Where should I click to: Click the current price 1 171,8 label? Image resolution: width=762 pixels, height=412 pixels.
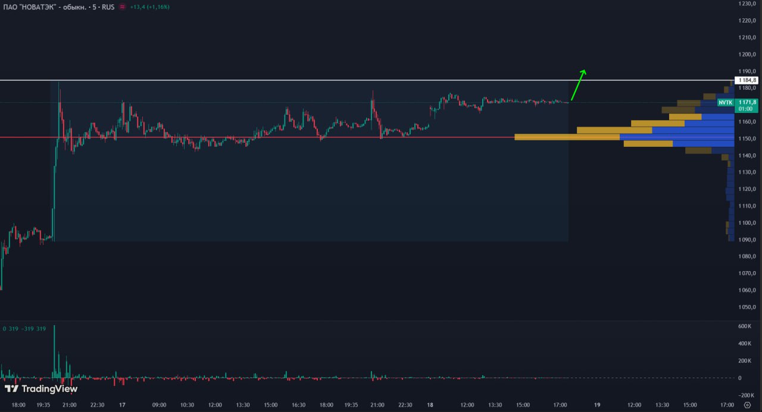[747, 102]
